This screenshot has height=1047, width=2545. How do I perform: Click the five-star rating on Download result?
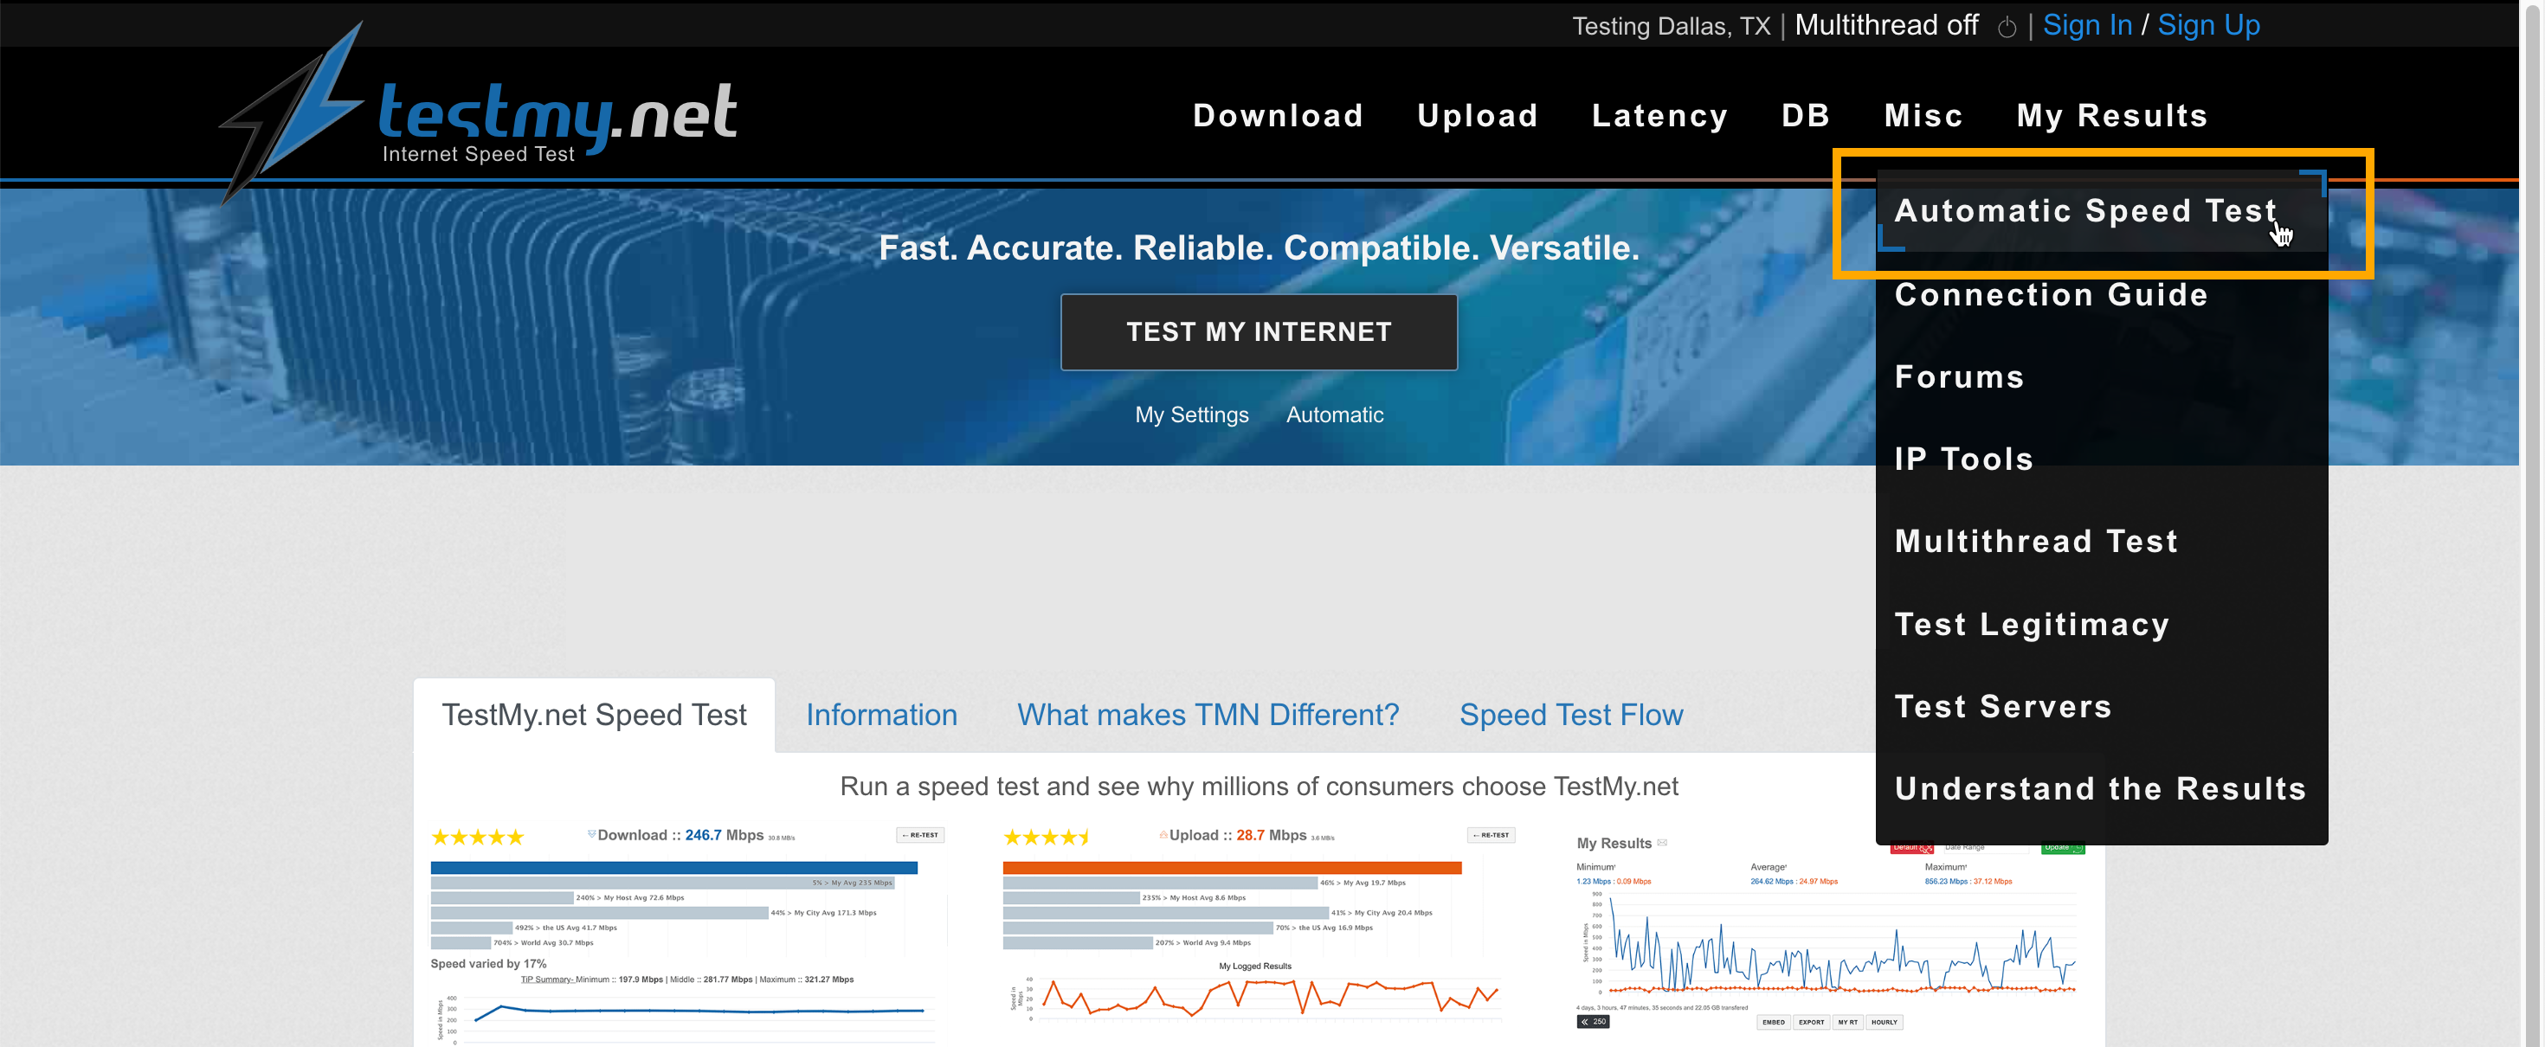point(478,838)
